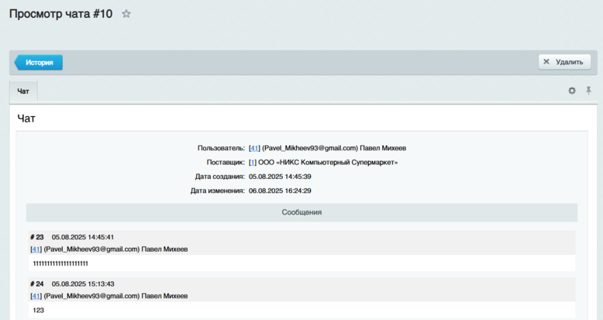
Task: Open the gear settings icon for the tab panel
Action: coord(572,91)
